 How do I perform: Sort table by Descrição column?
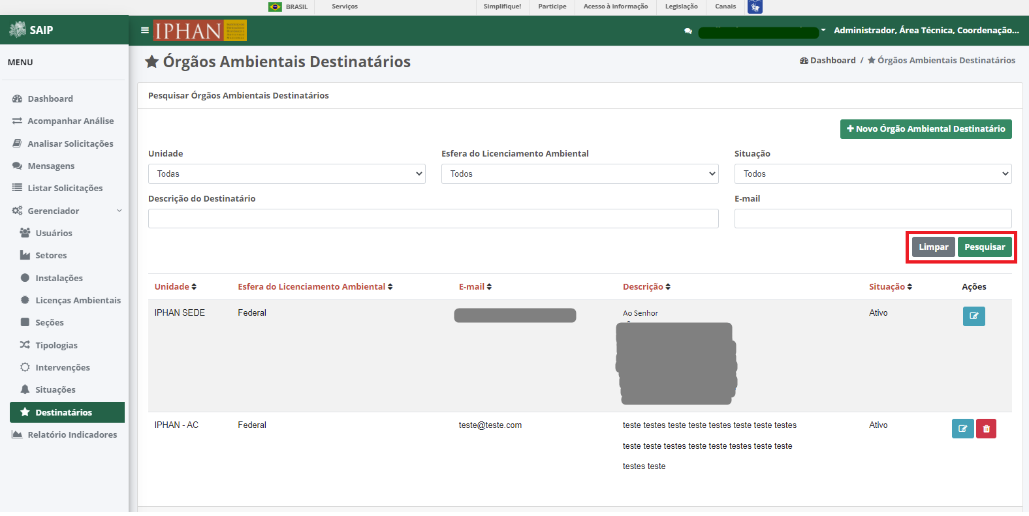point(646,287)
